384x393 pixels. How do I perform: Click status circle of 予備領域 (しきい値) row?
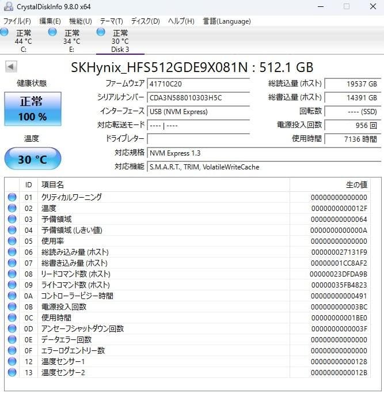click(x=12, y=230)
